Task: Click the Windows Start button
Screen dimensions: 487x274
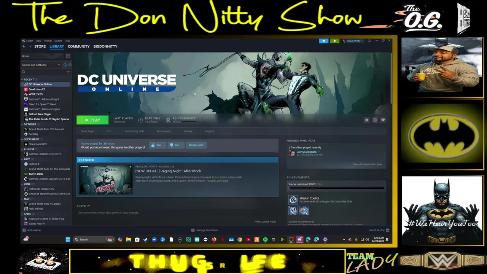Action: [x=68, y=239]
